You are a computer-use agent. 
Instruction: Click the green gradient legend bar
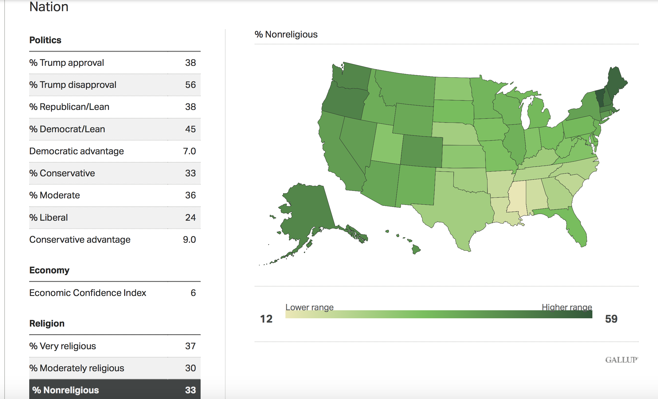[438, 315]
